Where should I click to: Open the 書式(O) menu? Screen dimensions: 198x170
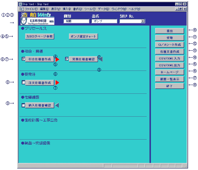tap(78, 9)
